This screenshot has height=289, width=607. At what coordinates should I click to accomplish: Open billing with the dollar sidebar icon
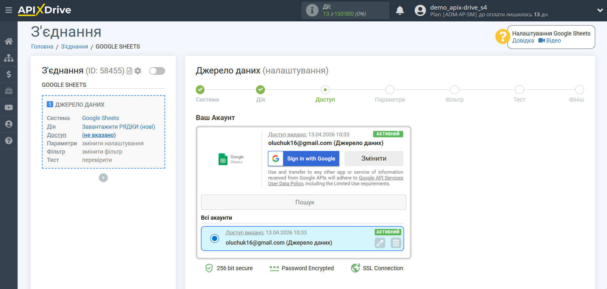coord(9,74)
